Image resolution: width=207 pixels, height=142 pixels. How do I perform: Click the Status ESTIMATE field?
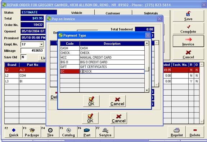[39, 12]
